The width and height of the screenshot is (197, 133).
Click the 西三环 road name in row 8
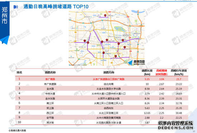(x=50, y=113)
